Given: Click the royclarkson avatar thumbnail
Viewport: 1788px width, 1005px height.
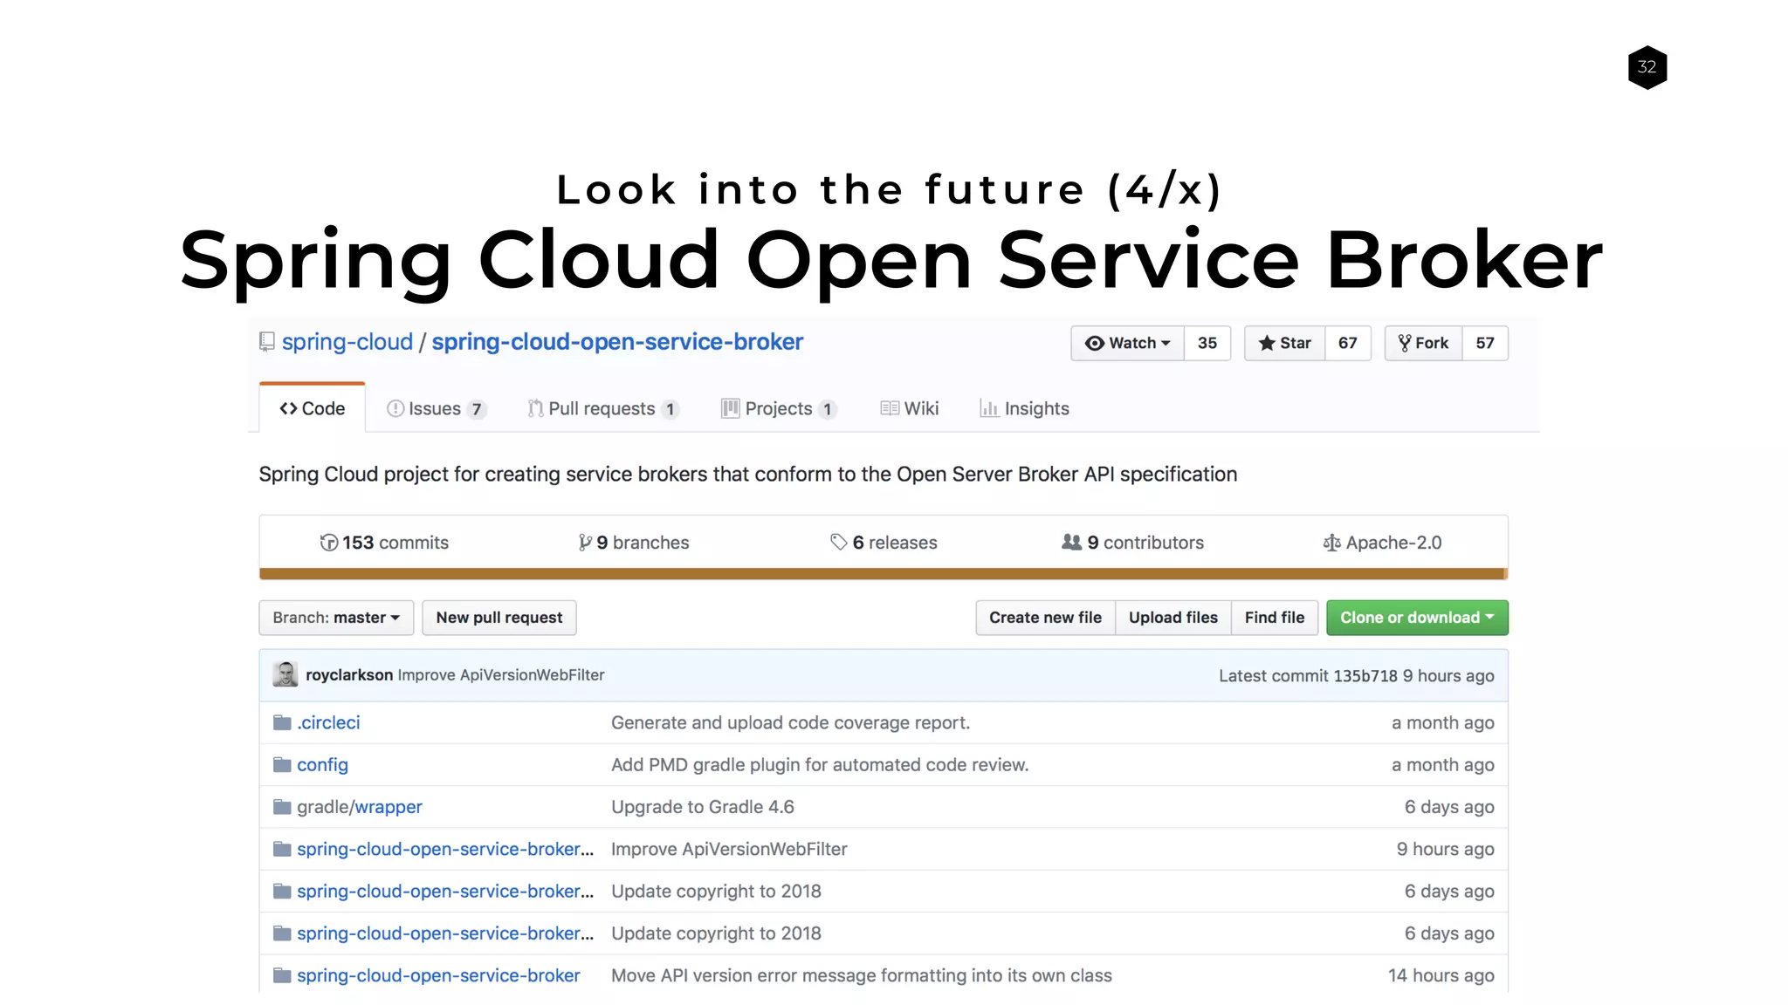Looking at the screenshot, I should coord(285,674).
